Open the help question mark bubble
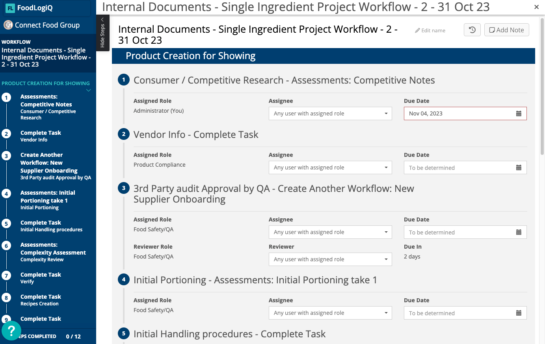 click(x=11, y=330)
